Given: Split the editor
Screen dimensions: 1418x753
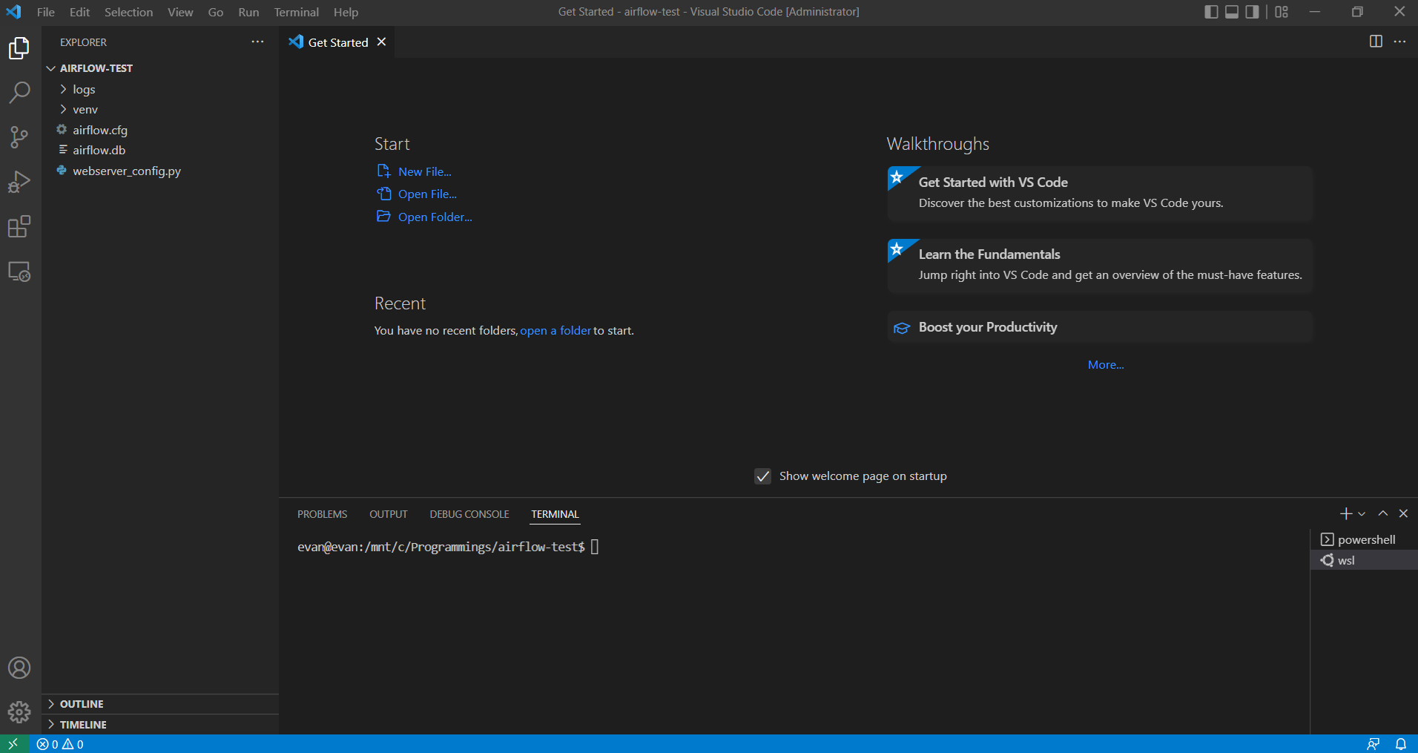Looking at the screenshot, I should coord(1377,42).
